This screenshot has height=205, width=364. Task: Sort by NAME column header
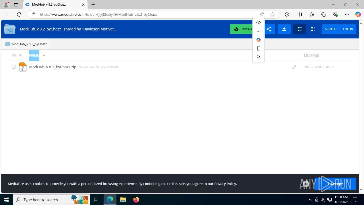pyautogui.click(x=34, y=55)
